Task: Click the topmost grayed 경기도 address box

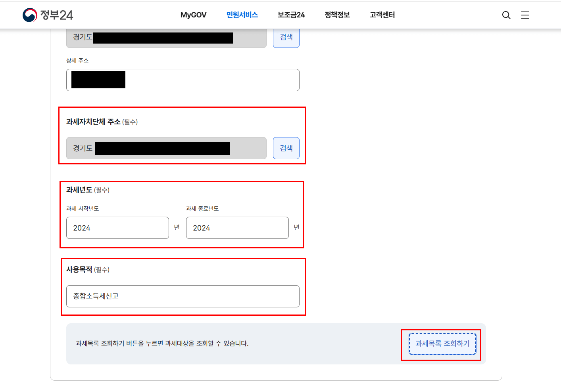Action: [166, 38]
